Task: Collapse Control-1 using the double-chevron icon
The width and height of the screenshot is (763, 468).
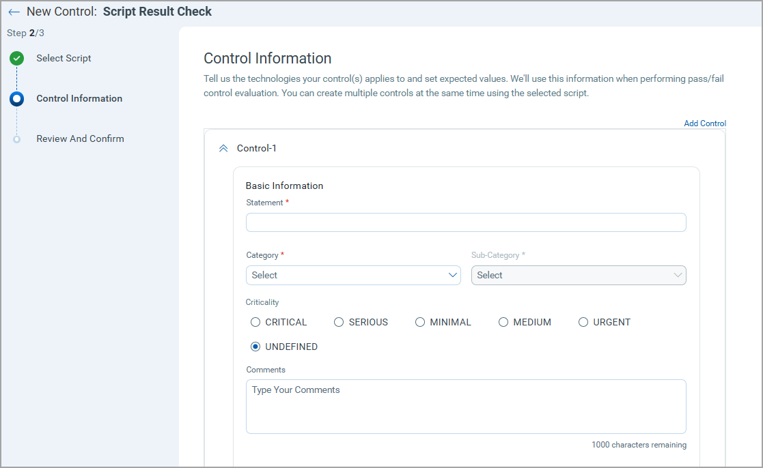Action: tap(223, 147)
